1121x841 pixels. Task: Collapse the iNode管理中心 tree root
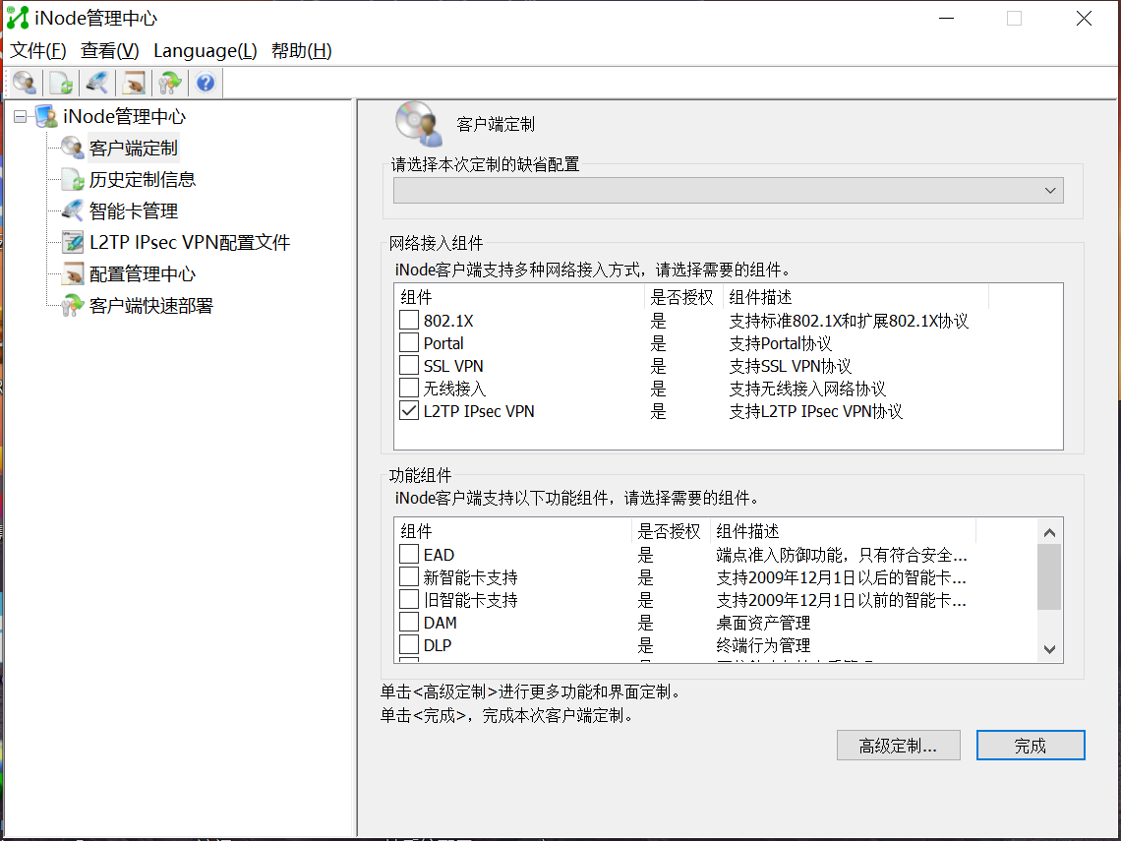[x=20, y=116]
